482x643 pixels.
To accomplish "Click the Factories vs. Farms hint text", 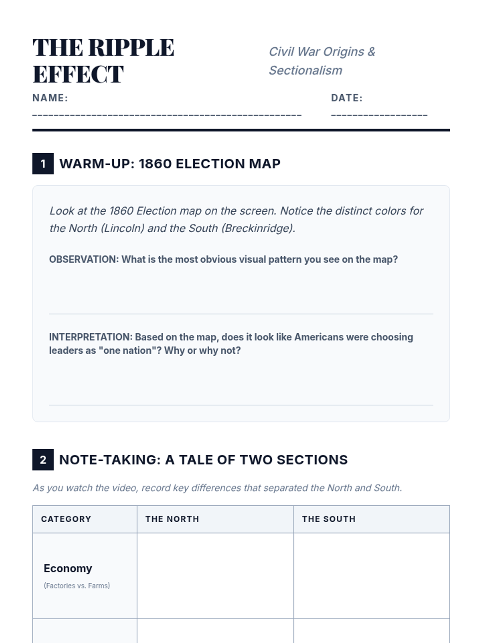I will click(x=77, y=586).
